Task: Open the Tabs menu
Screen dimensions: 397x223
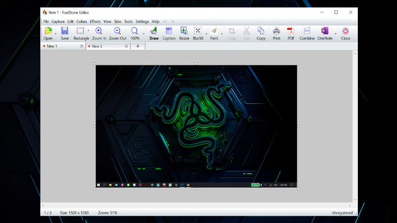Action: click(x=118, y=21)
